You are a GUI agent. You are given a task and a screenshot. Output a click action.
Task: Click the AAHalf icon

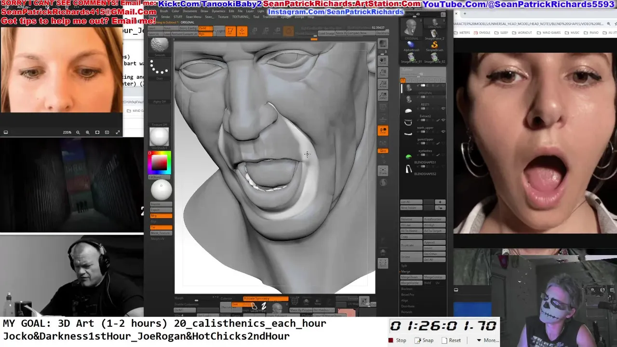point(383,95)
